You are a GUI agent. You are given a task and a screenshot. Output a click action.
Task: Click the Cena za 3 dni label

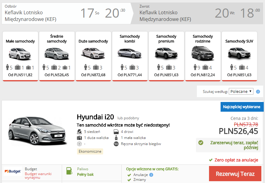[x=244, y=118]
